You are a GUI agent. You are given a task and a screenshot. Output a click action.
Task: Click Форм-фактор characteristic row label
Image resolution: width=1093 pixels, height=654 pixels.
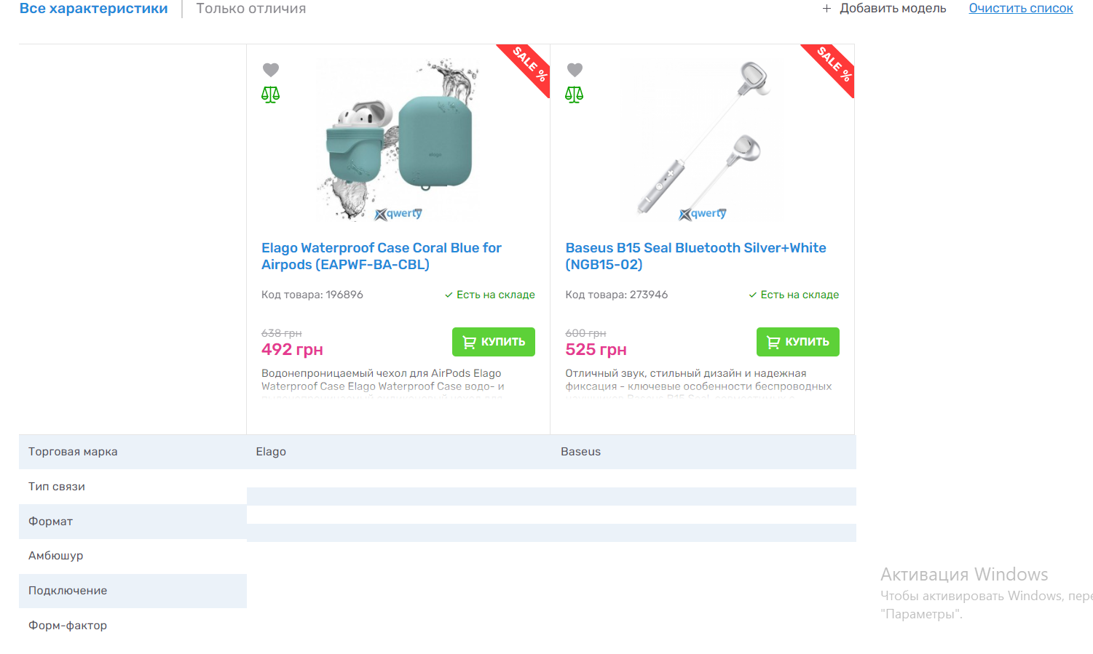[68, 626]
